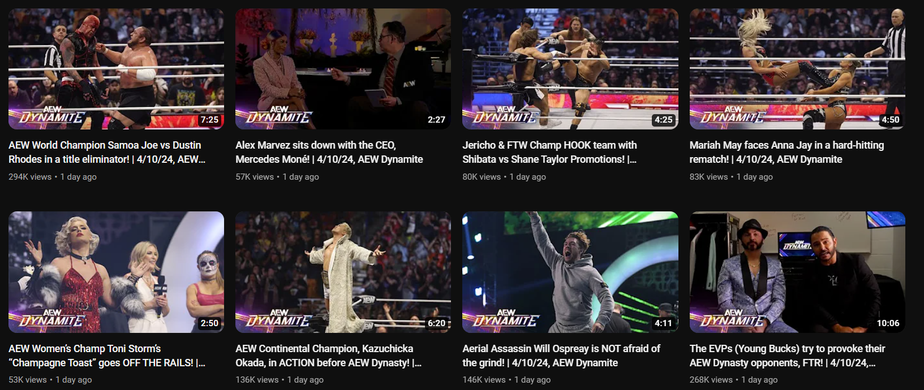
Task: Click title 'The EVPs (Young Bucks) try to provoke'
Action: 787,356
